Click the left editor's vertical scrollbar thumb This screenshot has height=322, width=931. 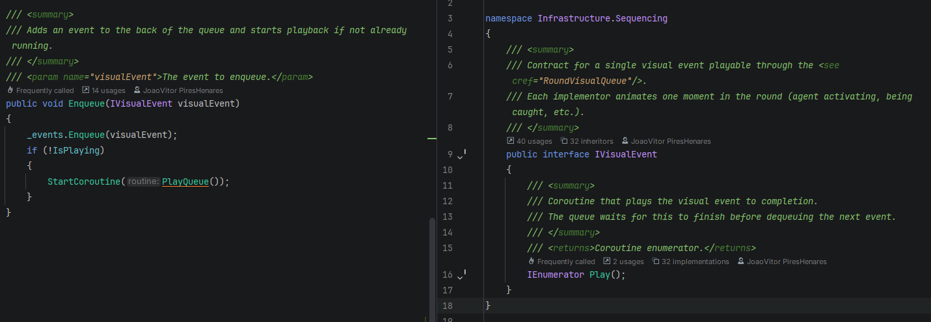[x=432, y=269]
